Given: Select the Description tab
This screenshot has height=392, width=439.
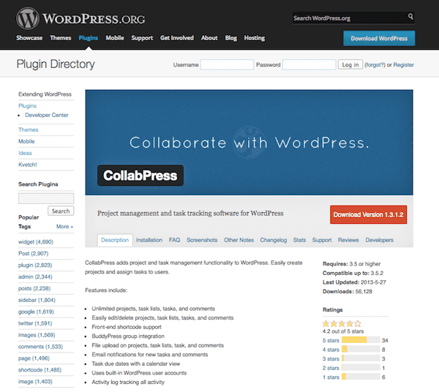Looking at the screenshot, I should 115,240.
